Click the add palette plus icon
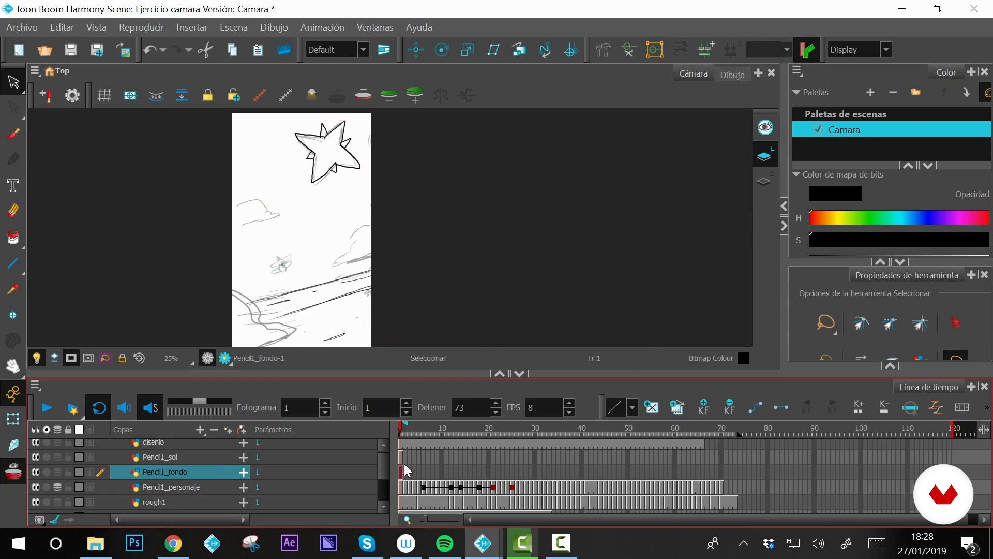The image size is (993, 559). coord(870,92)
